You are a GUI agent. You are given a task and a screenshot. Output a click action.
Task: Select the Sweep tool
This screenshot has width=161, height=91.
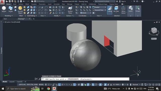click(x=11, y=9)
